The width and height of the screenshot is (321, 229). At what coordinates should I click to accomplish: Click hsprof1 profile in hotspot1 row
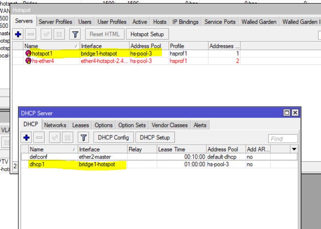click(x=178, y=53)
